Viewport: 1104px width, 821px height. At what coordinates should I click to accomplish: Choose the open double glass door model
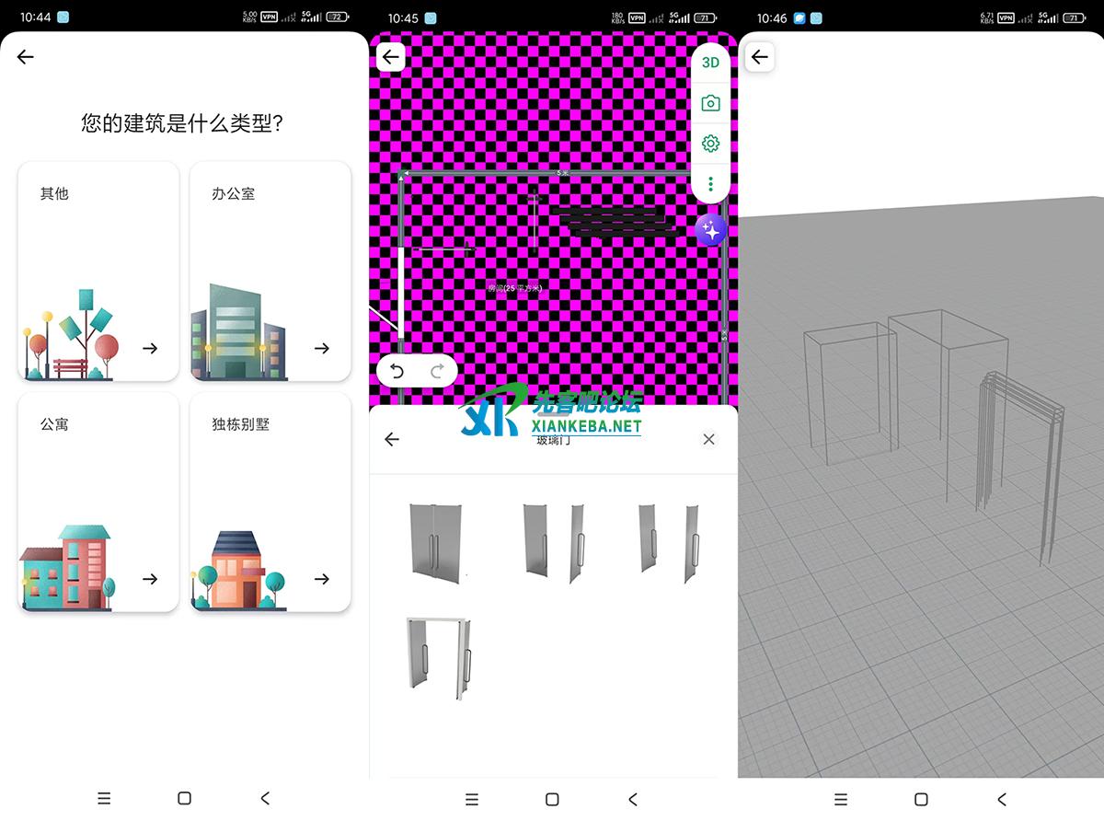553,541
